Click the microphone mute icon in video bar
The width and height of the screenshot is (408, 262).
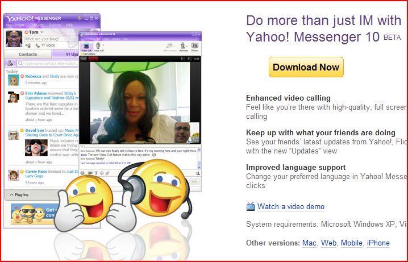[x=182, y=59]
